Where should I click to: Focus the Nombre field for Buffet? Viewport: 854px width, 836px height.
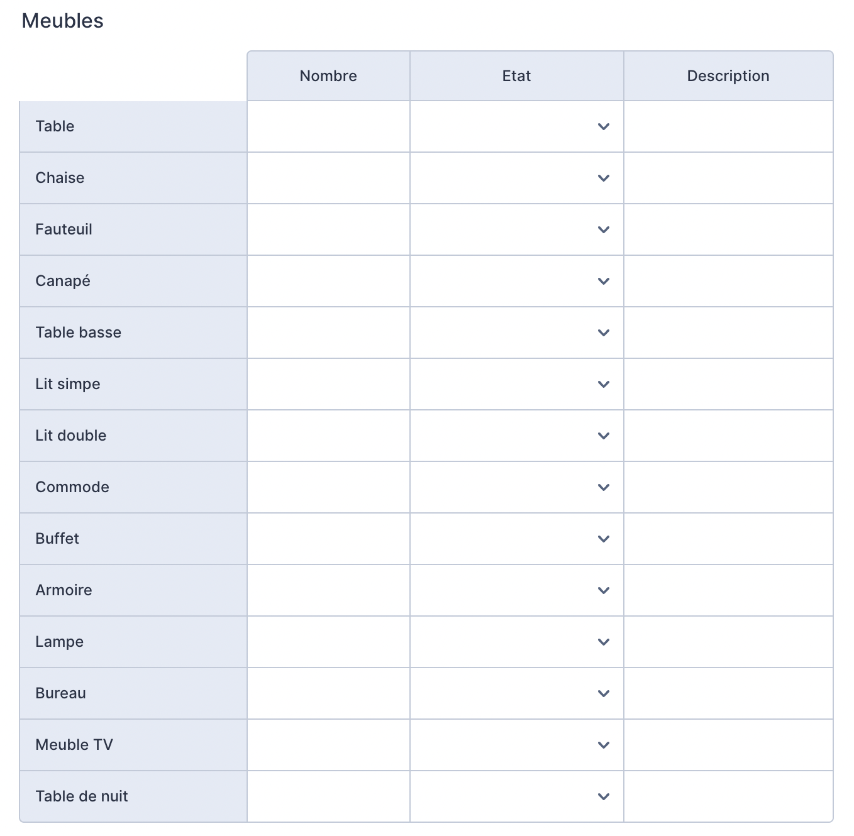click(329, 539)
